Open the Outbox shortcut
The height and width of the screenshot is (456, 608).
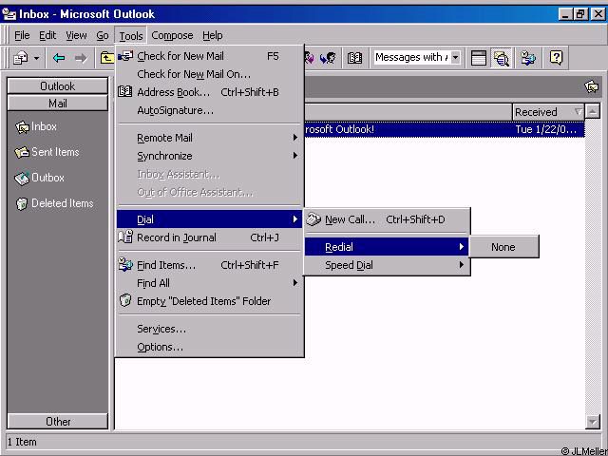click(40, 178)
